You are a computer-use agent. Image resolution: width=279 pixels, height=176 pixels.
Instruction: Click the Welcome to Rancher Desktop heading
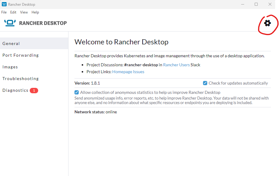click(x=121, y=42)
